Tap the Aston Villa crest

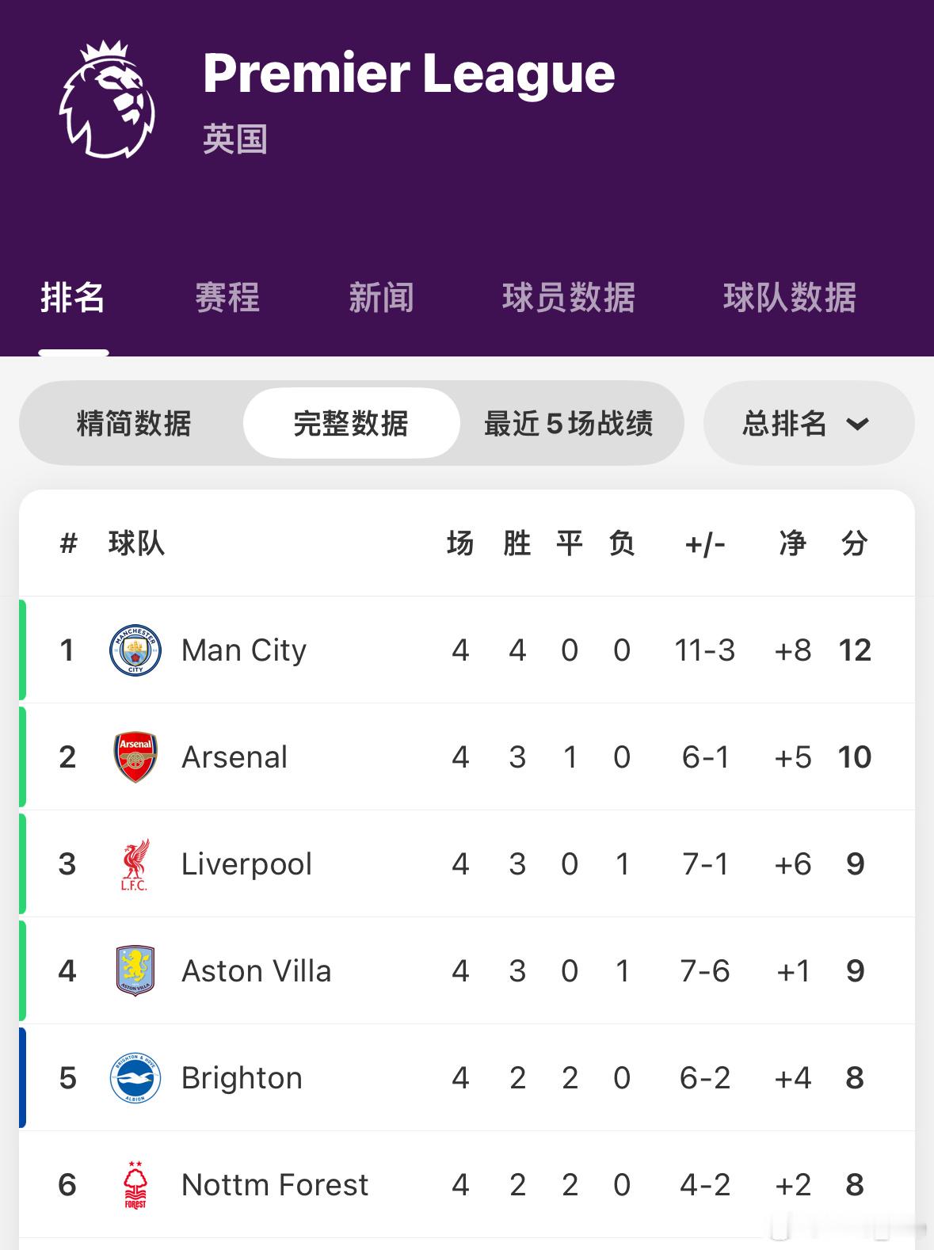(x=135, y=971)
